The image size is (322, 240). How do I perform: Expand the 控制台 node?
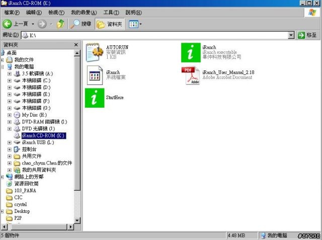10,149
